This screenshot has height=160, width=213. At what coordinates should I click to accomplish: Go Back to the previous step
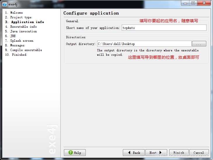point(134,152)
